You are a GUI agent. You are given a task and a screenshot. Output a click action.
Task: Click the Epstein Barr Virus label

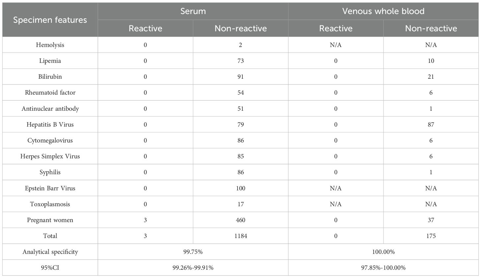pyautogui.click(x=50, y=188)
